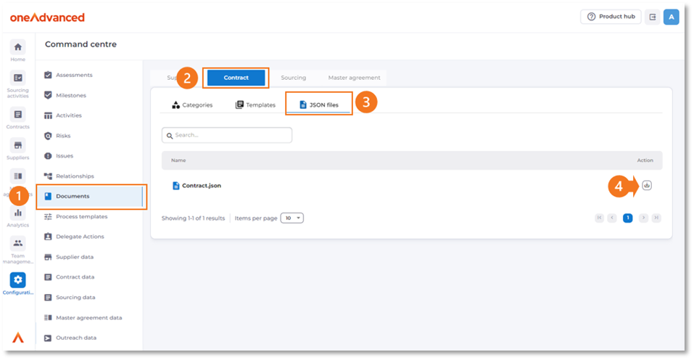Click into the Search field
The height and width of the screenshot is (360, 694).
[226, 135]
